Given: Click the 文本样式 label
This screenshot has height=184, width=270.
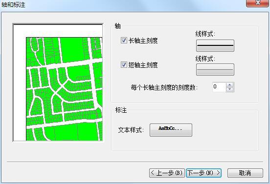Looking at the screenshot, I should click(131, 130).
